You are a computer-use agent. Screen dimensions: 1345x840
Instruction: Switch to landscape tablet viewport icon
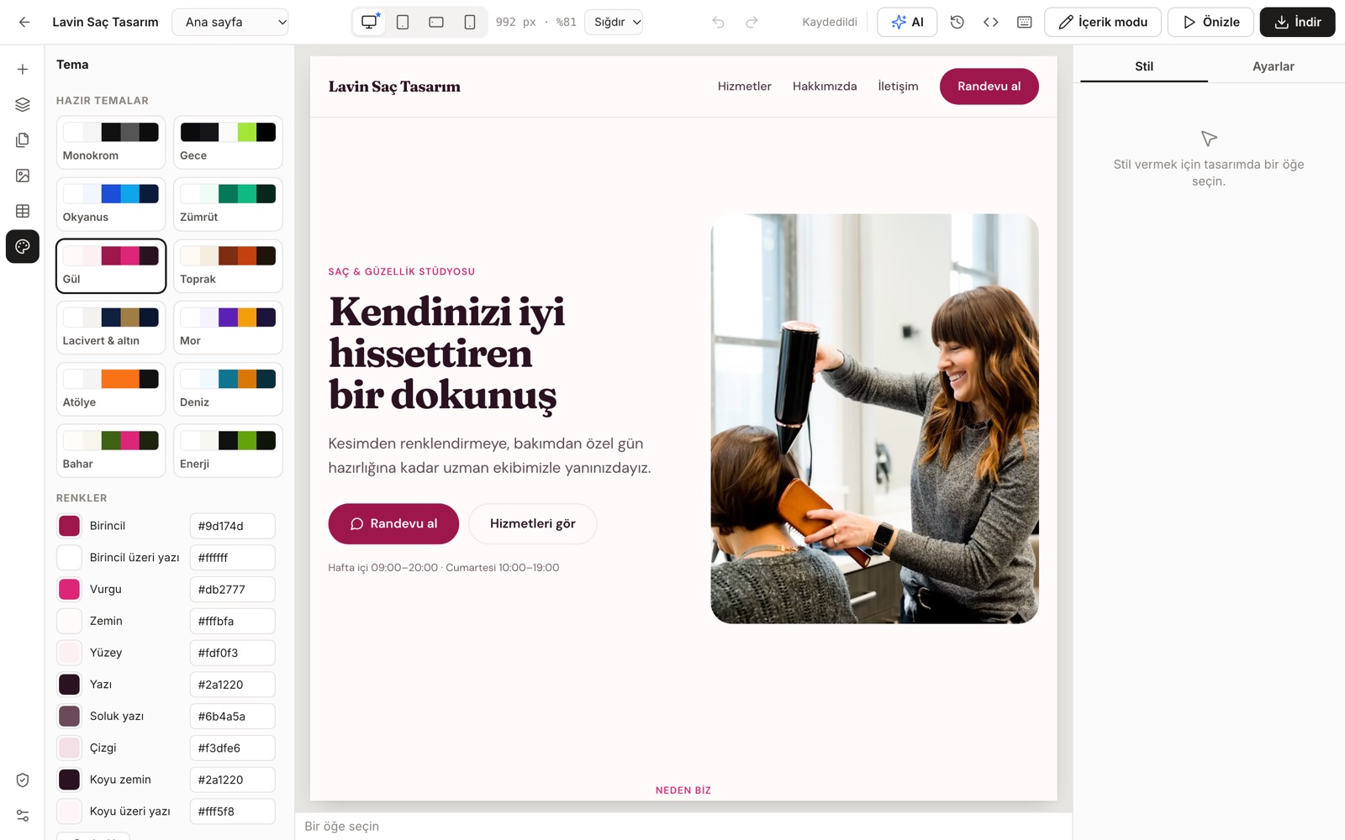[436, 22]
